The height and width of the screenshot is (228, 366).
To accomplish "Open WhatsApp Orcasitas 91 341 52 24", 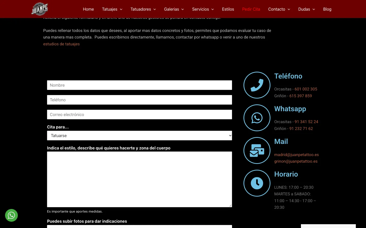I will pyautogui.click(x=306, y=122).
